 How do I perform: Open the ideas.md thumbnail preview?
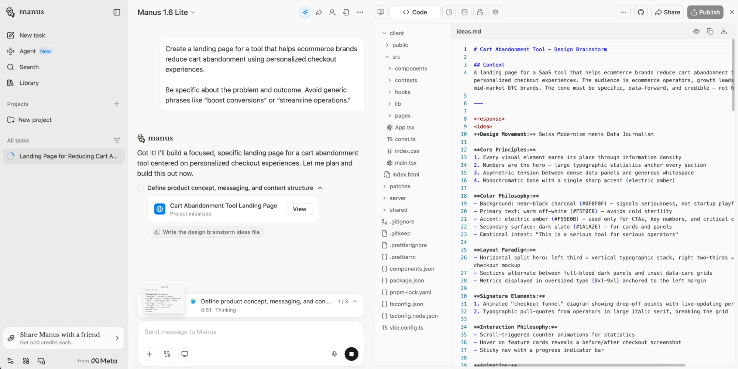pyautogui.click(x=164, y=299)
